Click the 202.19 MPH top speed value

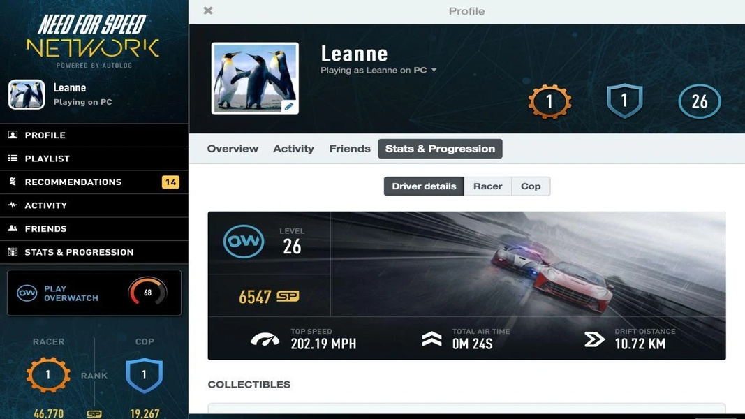pyautogui.click(x=323, y=344)
